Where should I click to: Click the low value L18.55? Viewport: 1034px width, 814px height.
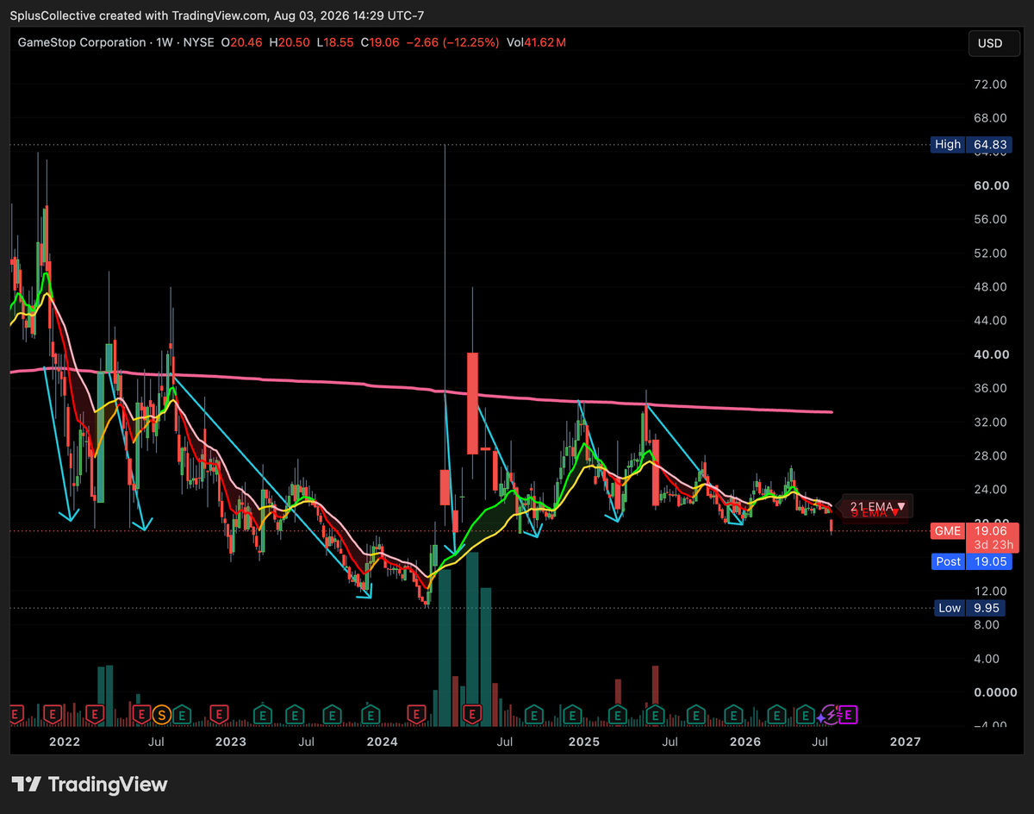333,42
